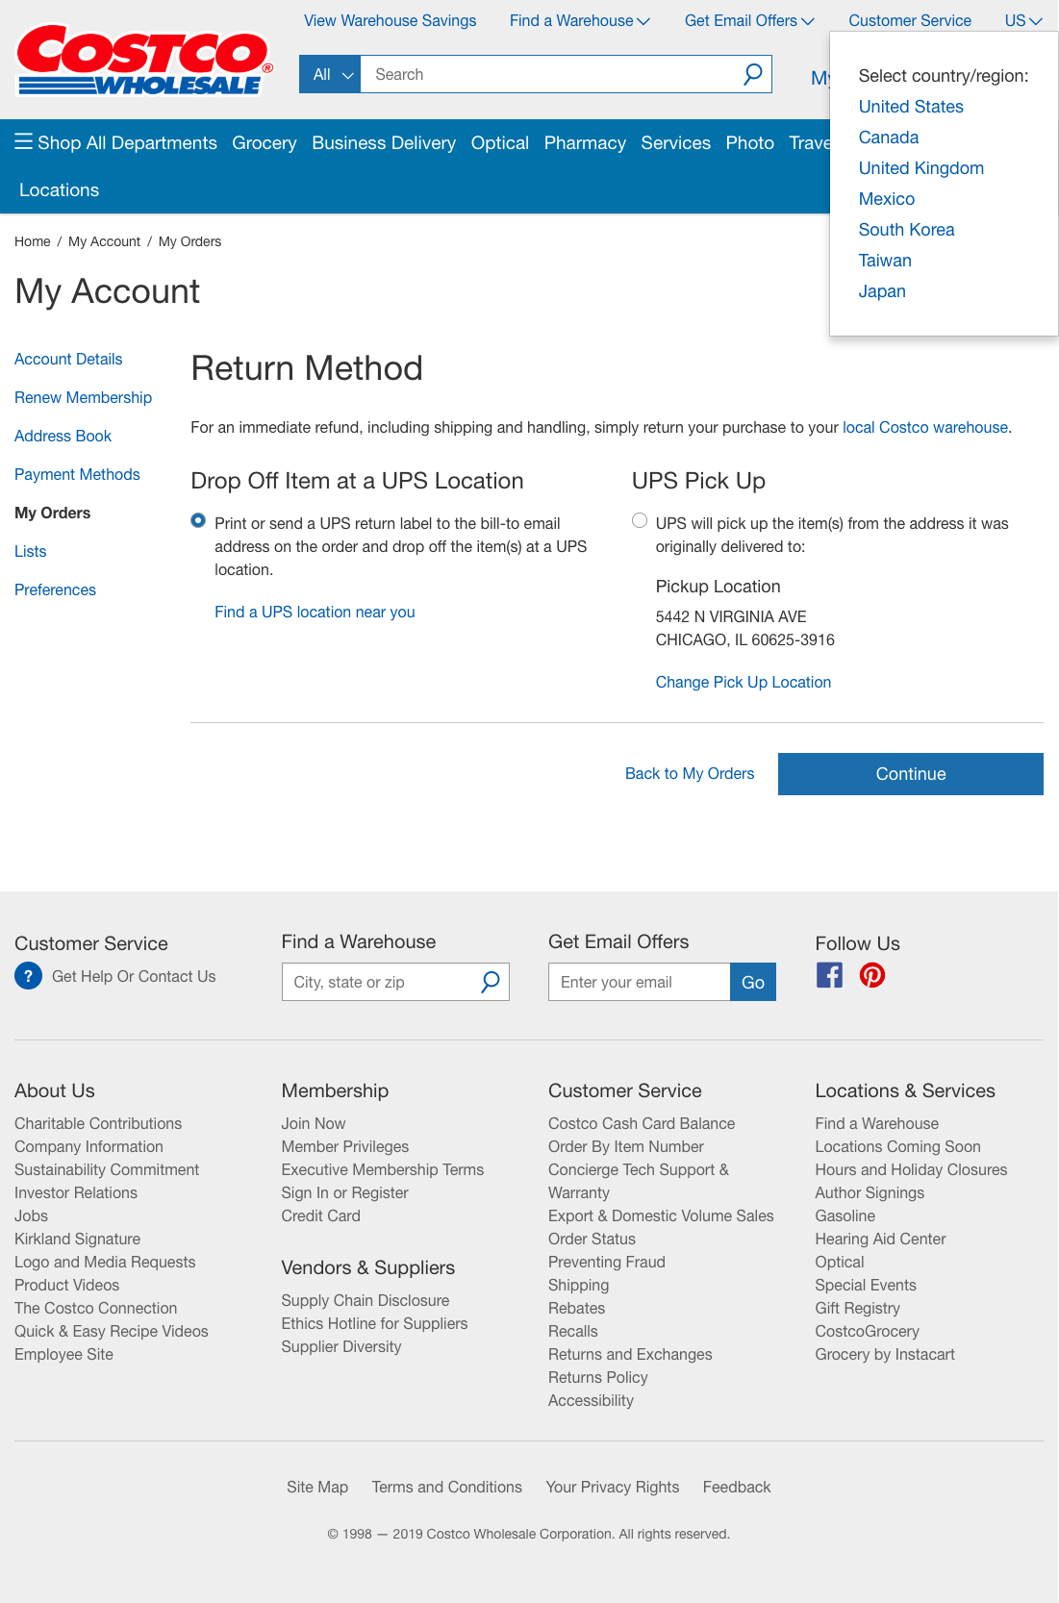Click the Continue button

coord(910,774)
